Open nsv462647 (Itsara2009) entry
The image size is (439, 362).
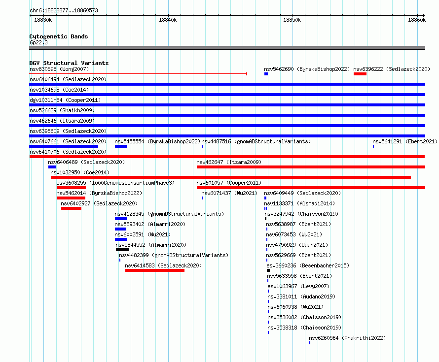[x=229, y=162]
